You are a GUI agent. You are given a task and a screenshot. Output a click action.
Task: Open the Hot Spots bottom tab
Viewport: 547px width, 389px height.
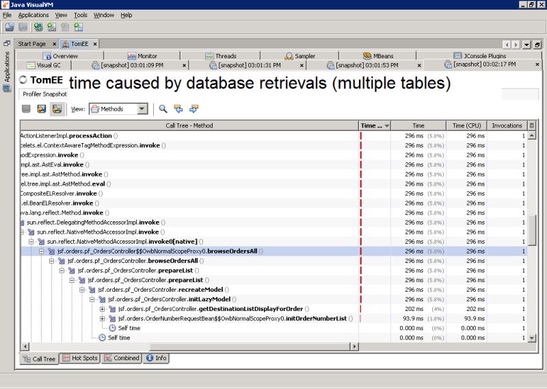pos(80,358)
